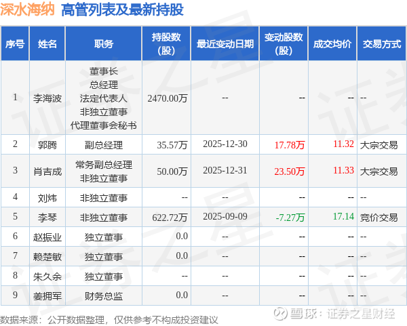Click the 高管列表及最新持股 title text
Image resolution: width=407 pixels, height=326 pixels.
[x=123, y=10]
